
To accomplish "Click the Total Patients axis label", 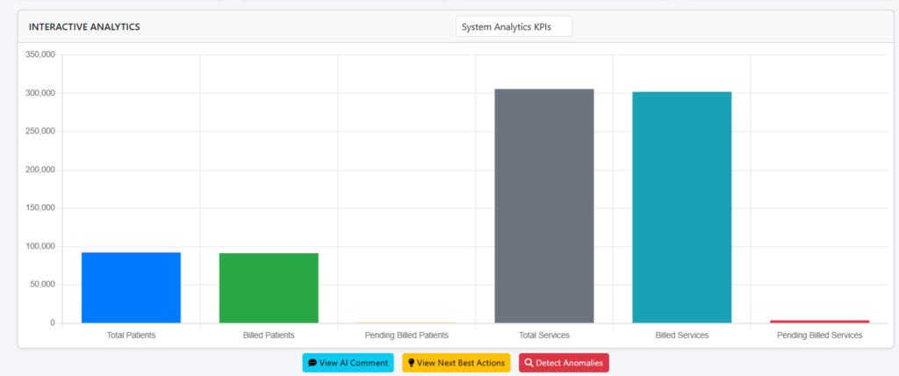I will click(131, 336).
